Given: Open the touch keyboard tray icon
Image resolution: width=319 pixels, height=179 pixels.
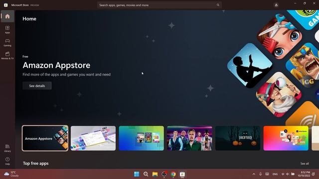Looking at the screenshot, I should pos(267,174).
